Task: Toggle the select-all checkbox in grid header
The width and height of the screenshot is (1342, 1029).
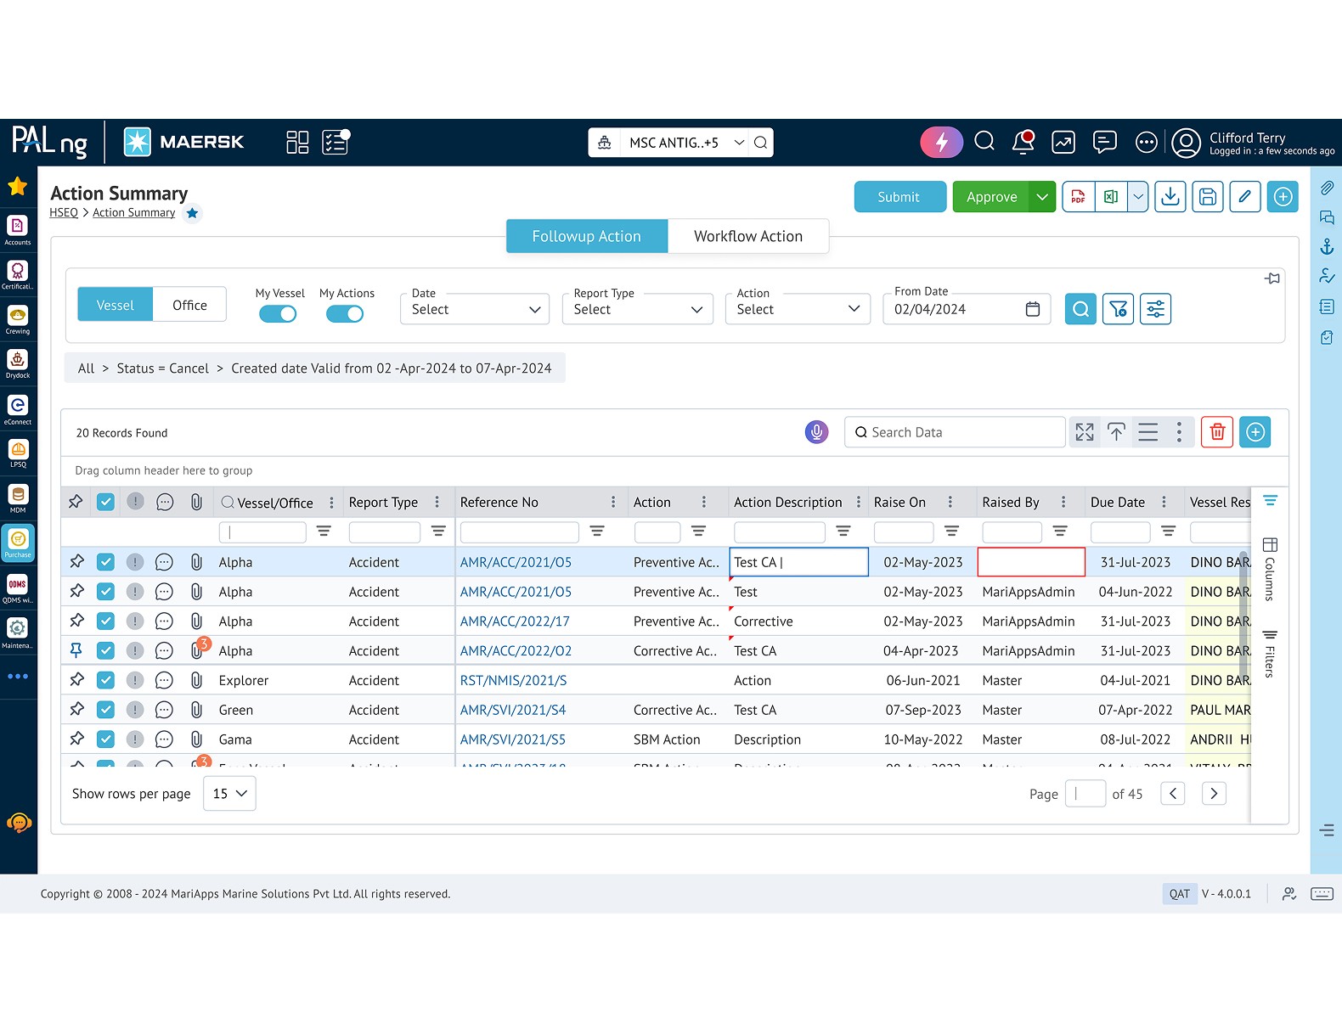Action: (105, 502)
